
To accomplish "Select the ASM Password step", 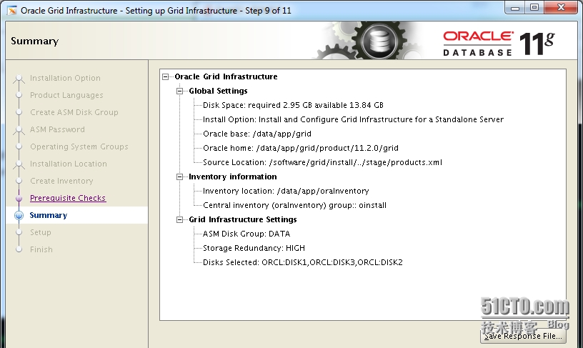I will click(x=57, y=129).
